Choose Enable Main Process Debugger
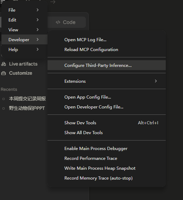Viewport: 183px width, 200px height. click(x=107, y=149)
